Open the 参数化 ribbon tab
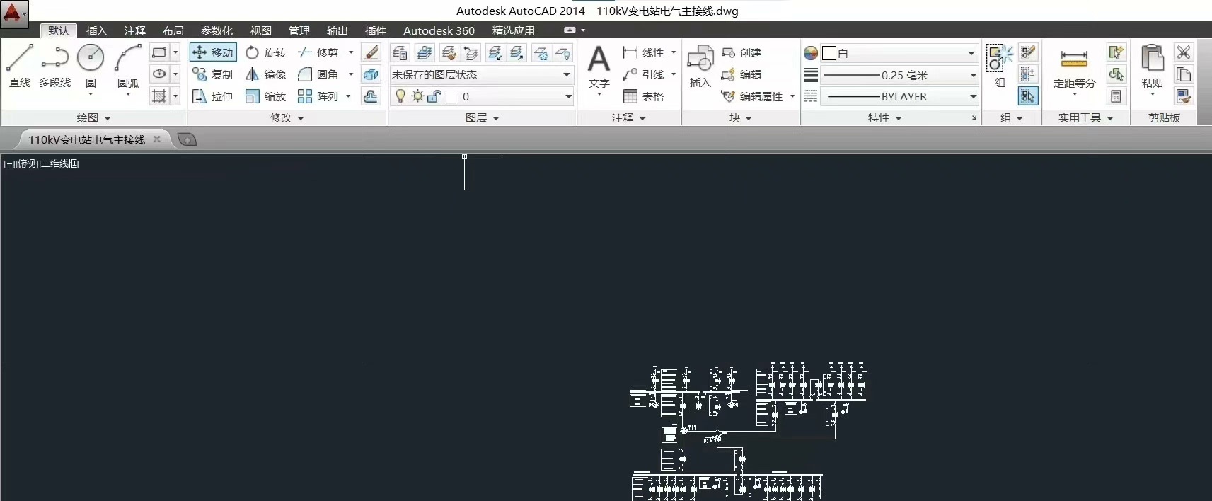This screenshot has height=501, width=1212. tap(217, 30)
